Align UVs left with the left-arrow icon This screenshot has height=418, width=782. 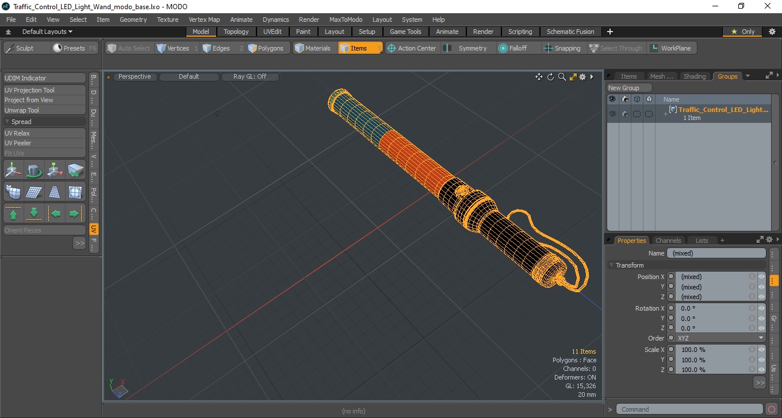coord(55,214)
